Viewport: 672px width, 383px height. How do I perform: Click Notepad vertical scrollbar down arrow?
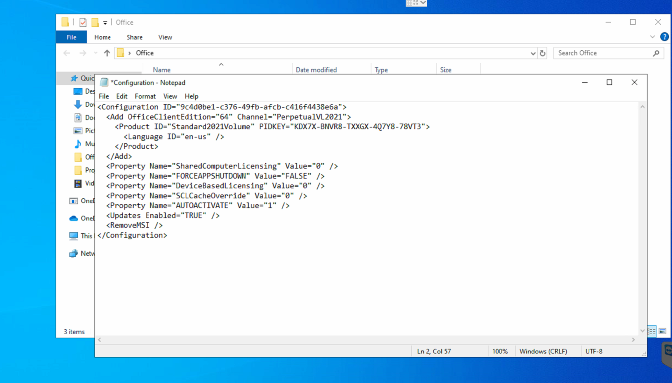[x=642, y=331]
